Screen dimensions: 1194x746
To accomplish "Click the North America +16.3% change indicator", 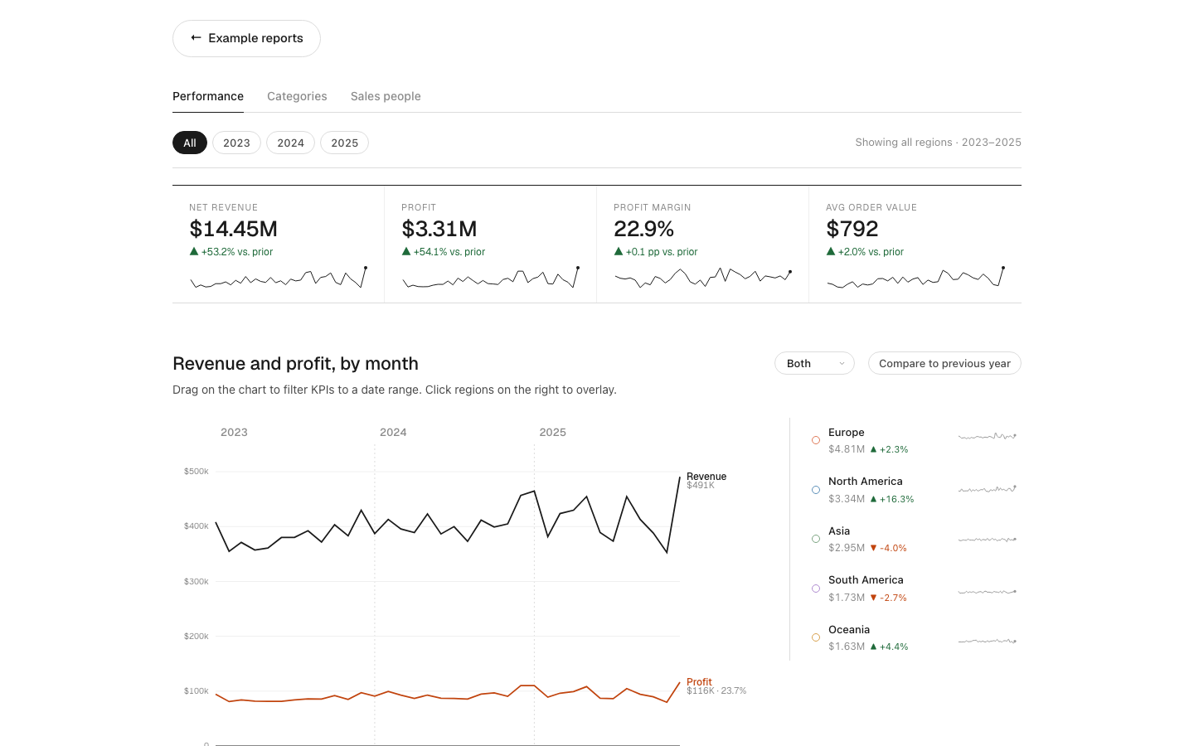I will tap(892, 499).
